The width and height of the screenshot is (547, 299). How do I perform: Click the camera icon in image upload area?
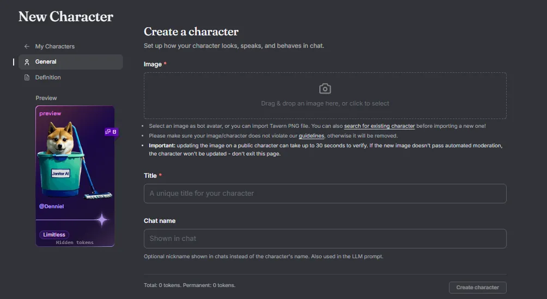coord(325,89)
